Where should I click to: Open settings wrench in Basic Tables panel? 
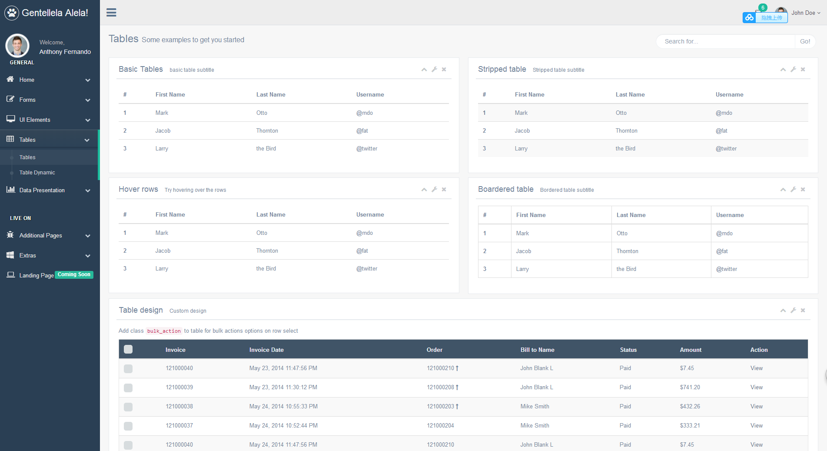tap(434, 69)
